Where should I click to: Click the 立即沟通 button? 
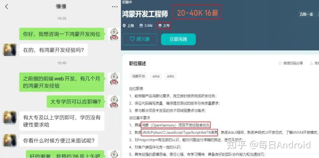coord(178,39)
